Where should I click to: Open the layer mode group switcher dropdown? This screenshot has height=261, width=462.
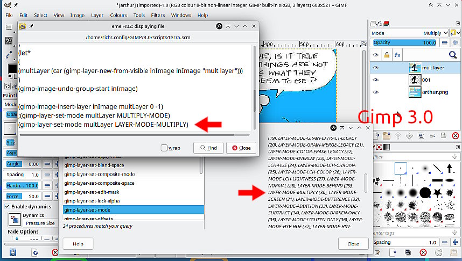(x=455, y=33)
